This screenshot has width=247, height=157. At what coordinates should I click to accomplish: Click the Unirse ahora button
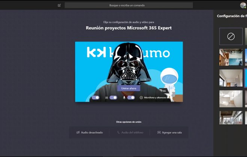[x=129, y=88]
